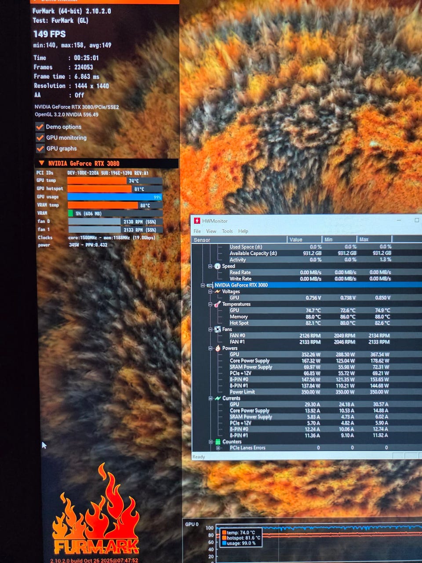Image resolution: width=422 pixels, height=563 pixels.
Task: Select the 8-PIN #1 row under Currents
Action: (306, 435)
